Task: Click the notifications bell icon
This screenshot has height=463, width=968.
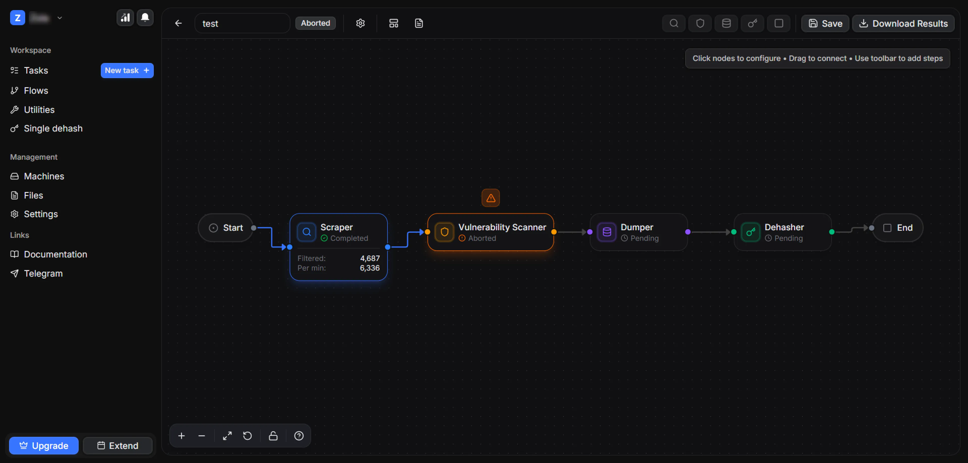Action: click(x=145, y=17)
